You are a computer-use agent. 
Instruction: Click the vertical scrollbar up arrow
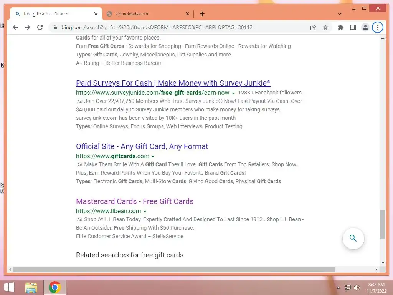coord(383,38)
